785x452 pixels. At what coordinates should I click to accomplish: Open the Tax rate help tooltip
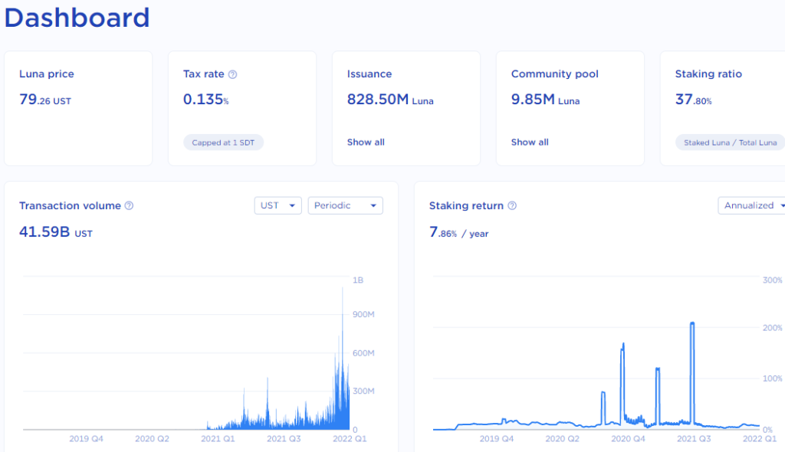[x=234, y=74]
